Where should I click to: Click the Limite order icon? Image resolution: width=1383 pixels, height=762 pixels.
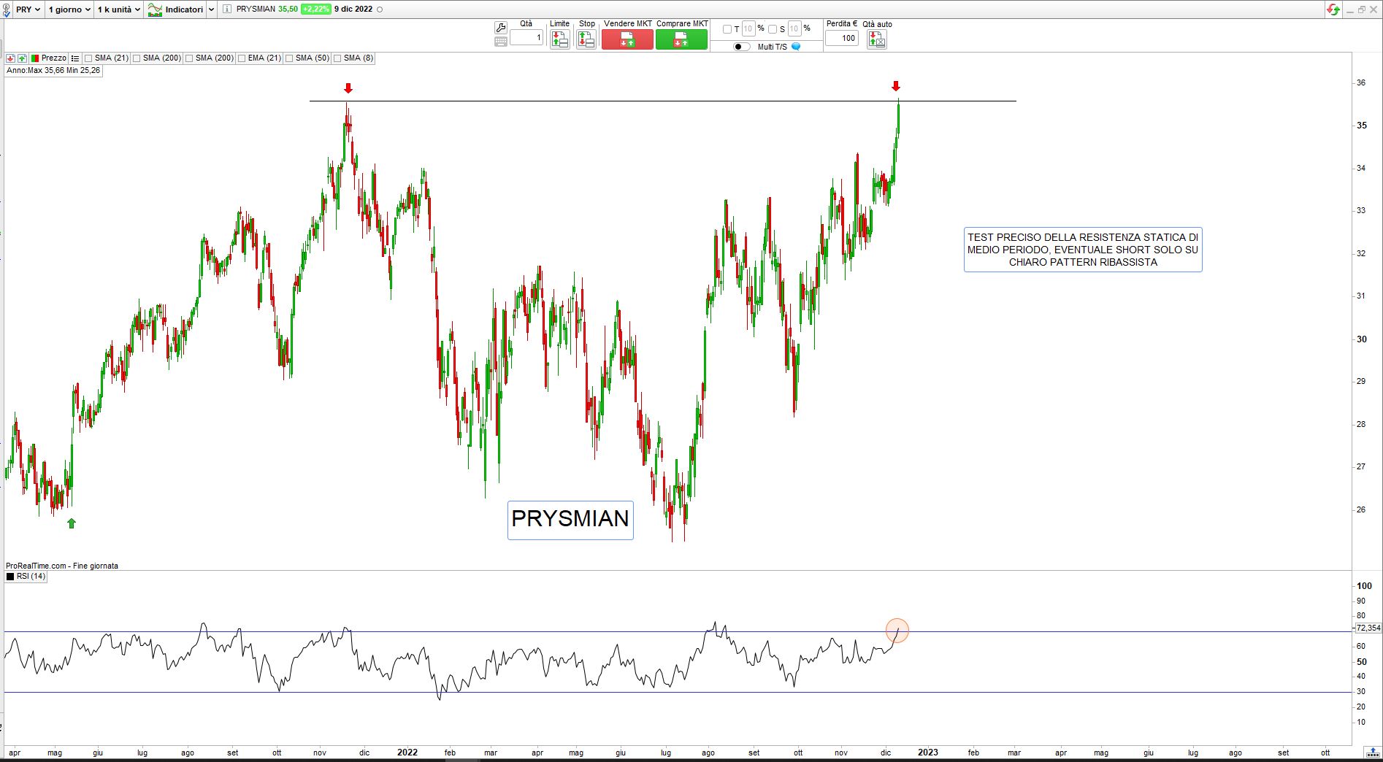(x=559, y=39)
